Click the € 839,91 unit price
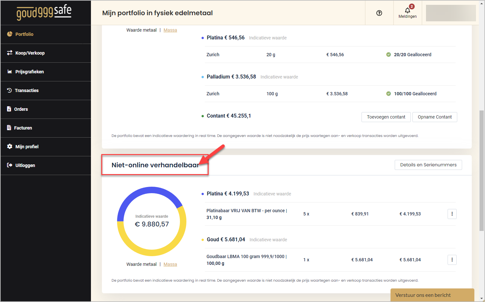This screenshot has height=302, width=485. point(360,214)
